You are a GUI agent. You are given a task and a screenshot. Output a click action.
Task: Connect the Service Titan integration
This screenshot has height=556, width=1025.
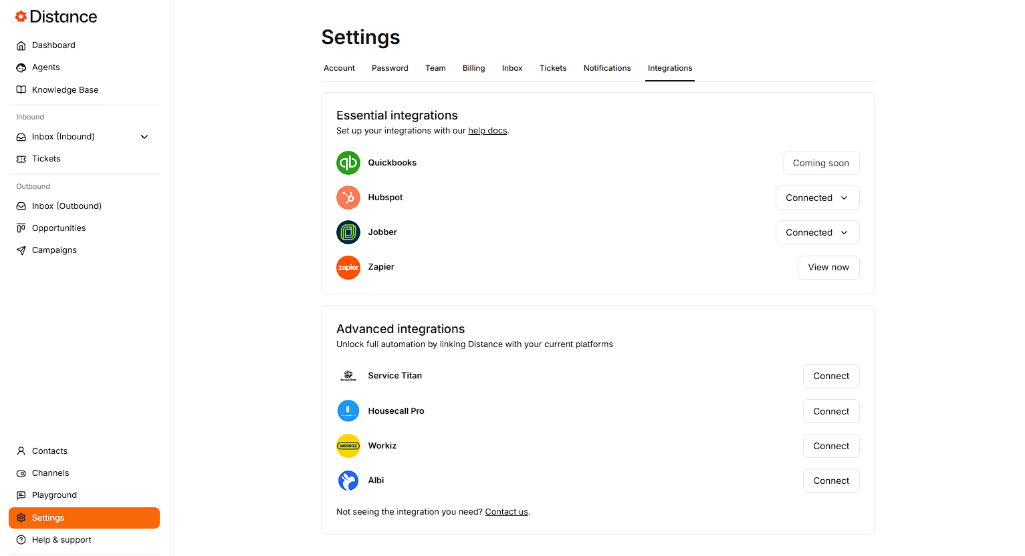(831, 376)
